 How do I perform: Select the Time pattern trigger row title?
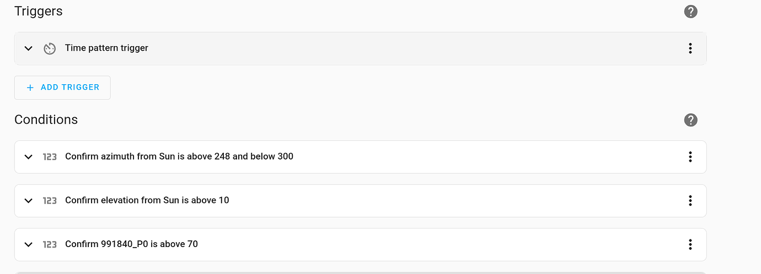coord(106,48)
